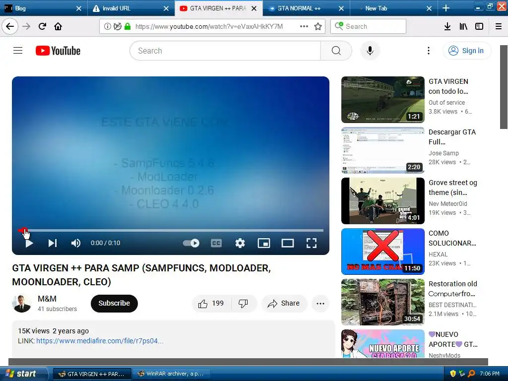
Task: Select the GTA VIRGEN taskbar button
Action: [92, 374]
